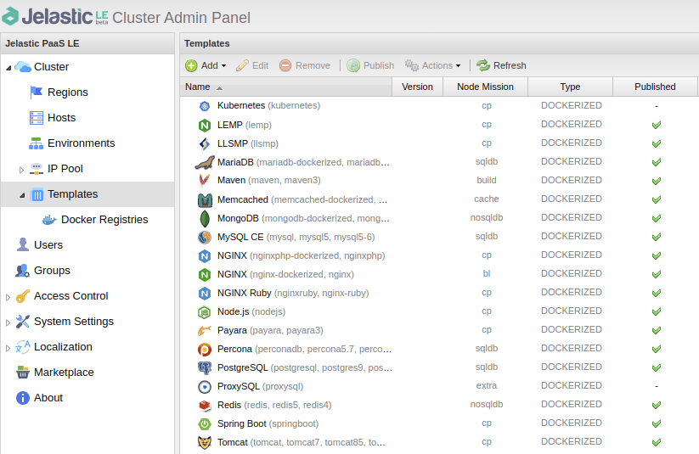The width and height of the screenshot is (699, 454).
Task: Click the IP Pool icon
Action: pos(37,168)
